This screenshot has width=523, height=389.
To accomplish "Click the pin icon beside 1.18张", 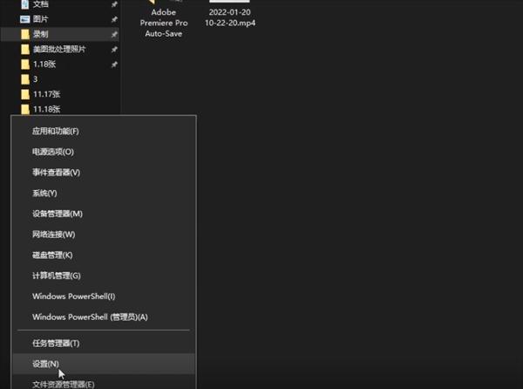I will coord(114,64).
